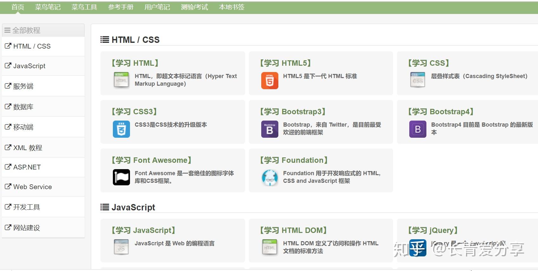Image resolution: width=538 pixels, height=271 pixels.
Task: Click the Font Awesome flag icon
Action: (121, 177)
